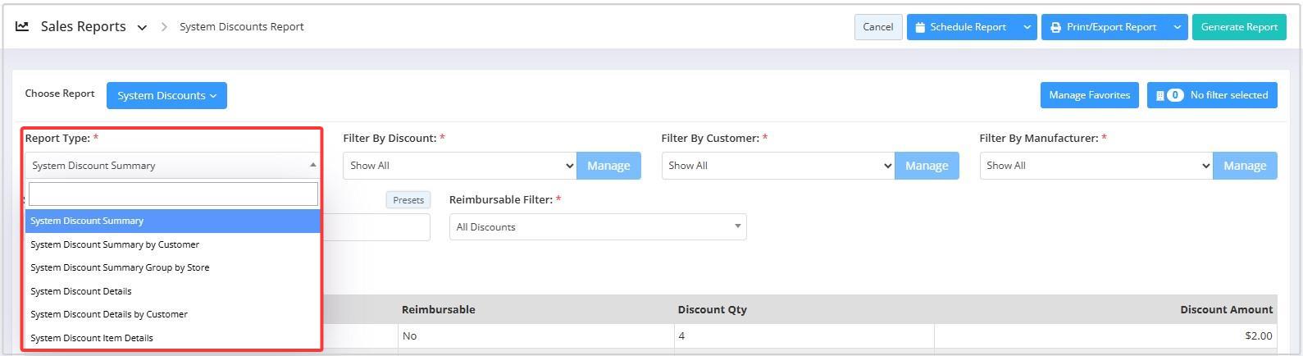This screenshot has width=1303, height=356.
Task: Click the Schedule Report calendar icon
Action: (x=920, y=27)
